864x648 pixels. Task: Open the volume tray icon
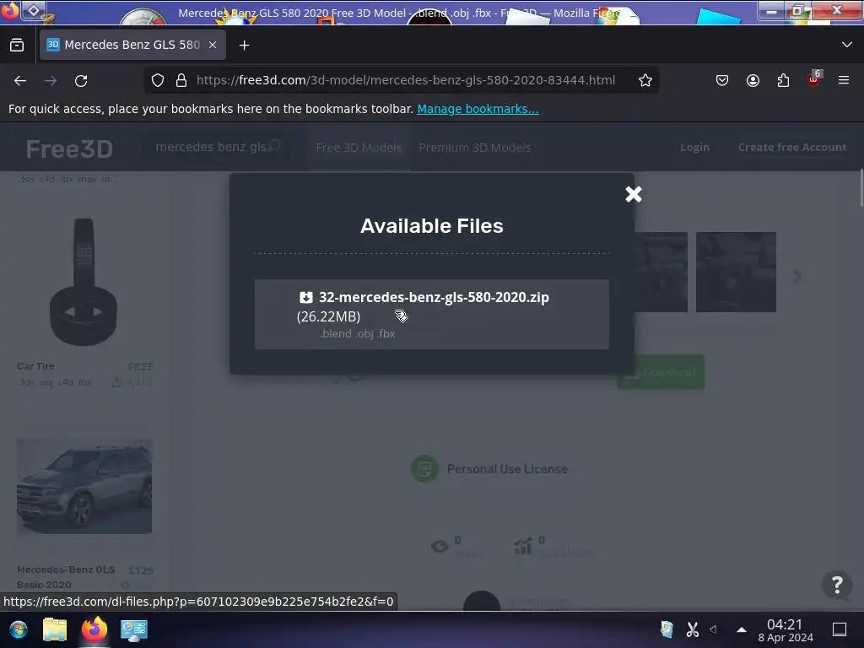point(713,629)
